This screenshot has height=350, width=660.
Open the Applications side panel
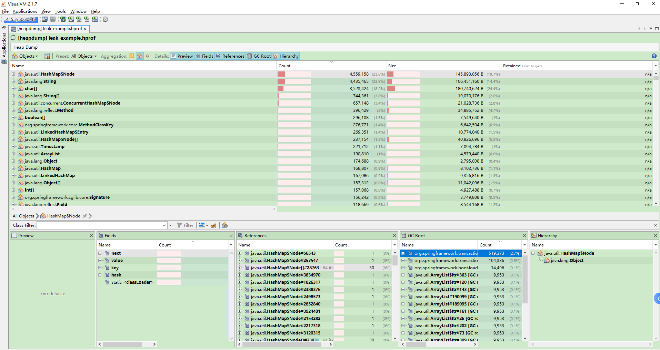tap(4, 45)
